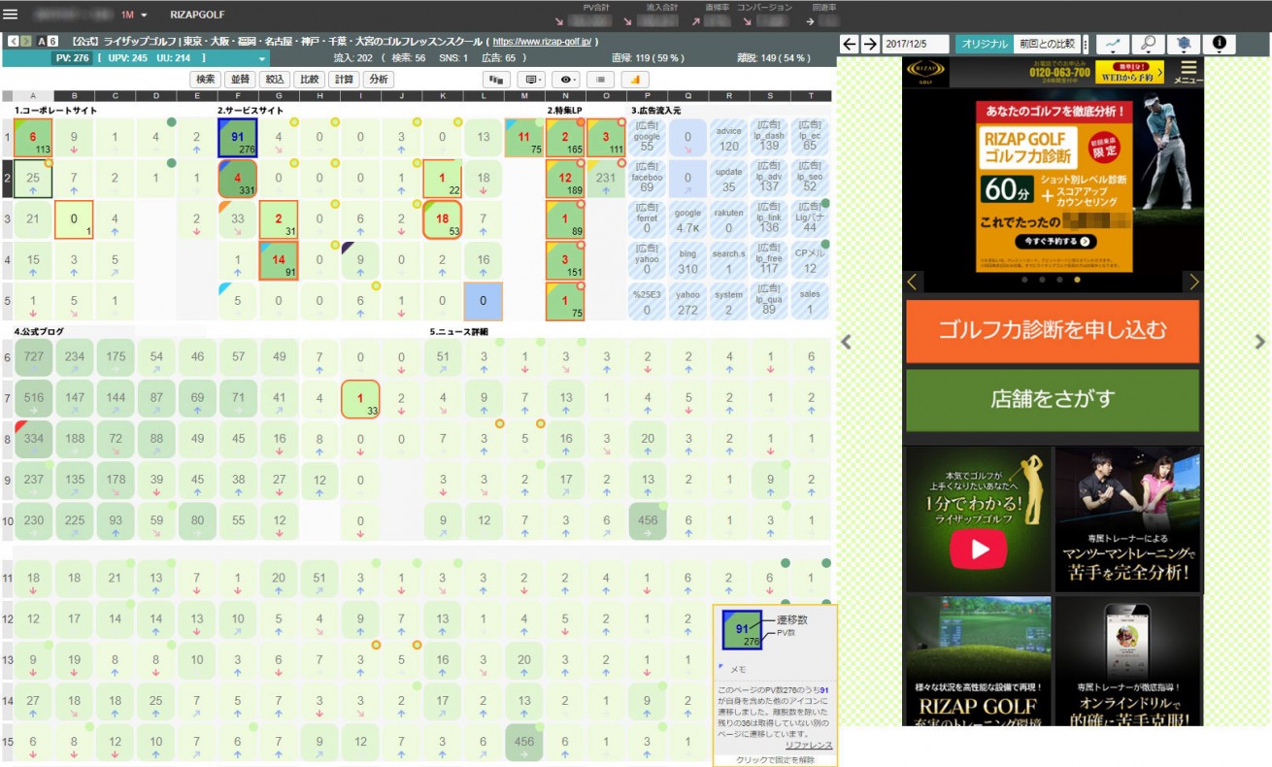The image size is (1272, 767).
Task: Click the リファレンス link in tooltip
Action: click(x=809, y=745)
